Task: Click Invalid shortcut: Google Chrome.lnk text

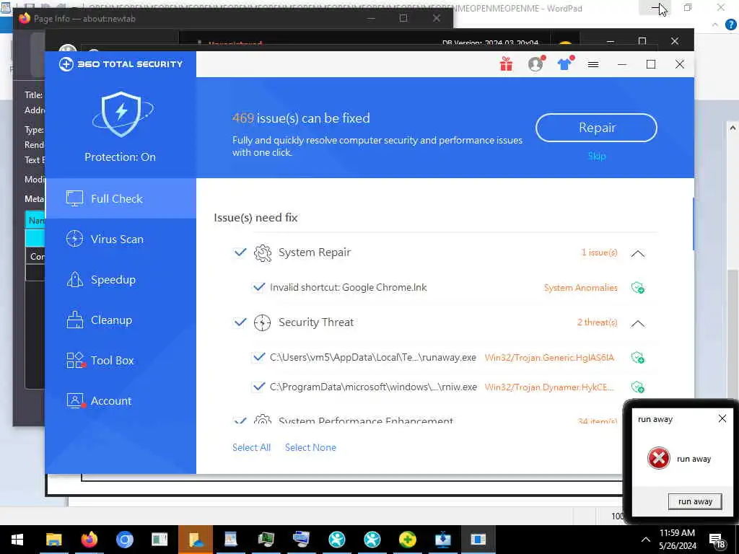Action: pos(349,287)
